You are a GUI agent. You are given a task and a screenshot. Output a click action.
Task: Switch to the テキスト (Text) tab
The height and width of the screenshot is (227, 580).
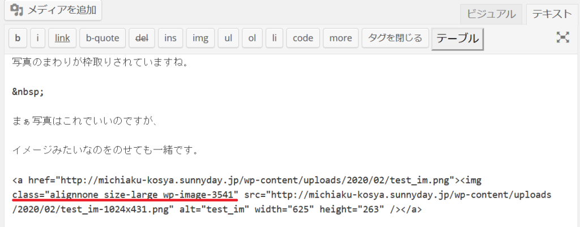pyautogui.click(x=550, y=15)
